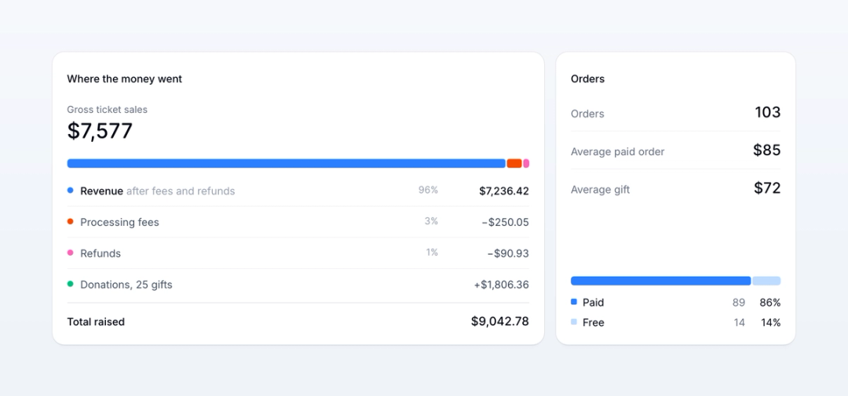The height and width of the screenshot is (396, 848).
Task: Click the 'Donations, 25 gifts' label
Action: tap(126, 285)
